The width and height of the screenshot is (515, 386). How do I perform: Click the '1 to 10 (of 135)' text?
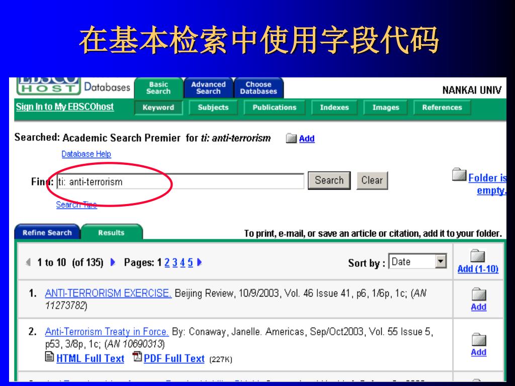[x=70, y=262]
